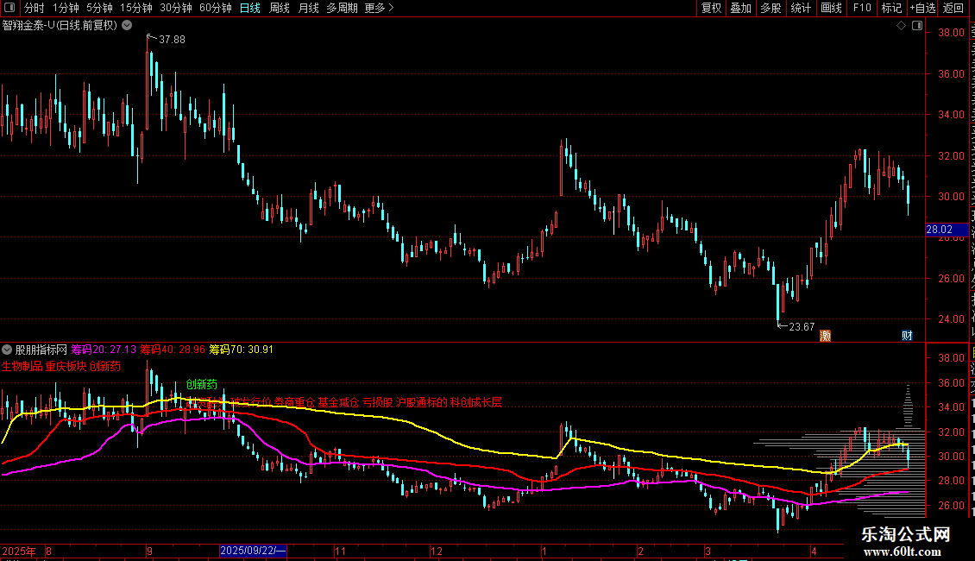Click the 28.02 current price label

point(947,230)
